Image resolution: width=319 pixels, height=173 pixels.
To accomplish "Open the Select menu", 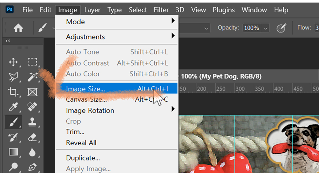I will click(138, 10).
